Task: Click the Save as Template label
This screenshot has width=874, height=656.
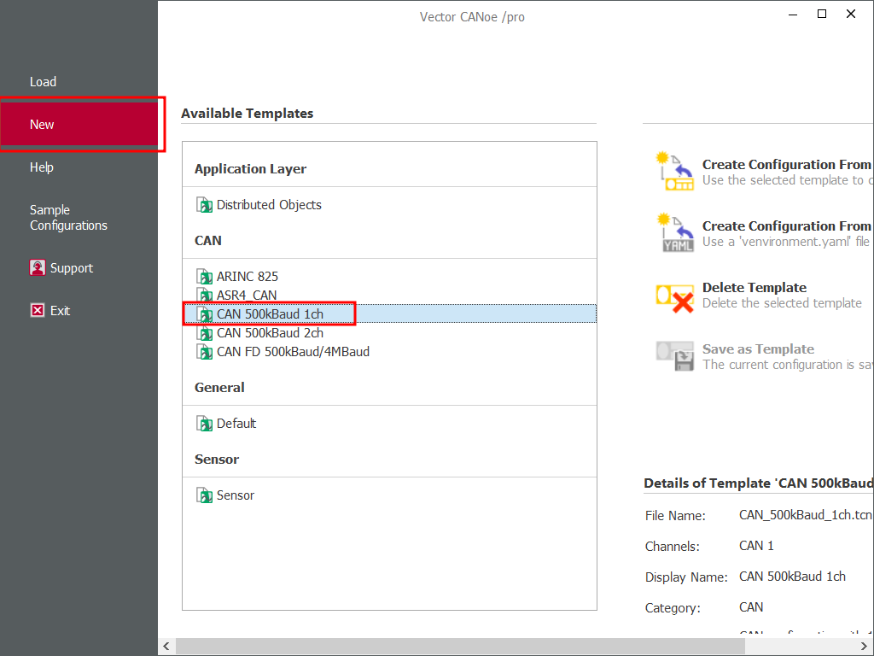Action: pos(758,348)
